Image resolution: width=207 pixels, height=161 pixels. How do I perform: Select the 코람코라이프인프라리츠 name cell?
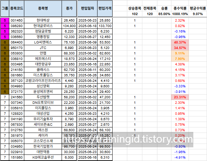[x=43, y=81]
